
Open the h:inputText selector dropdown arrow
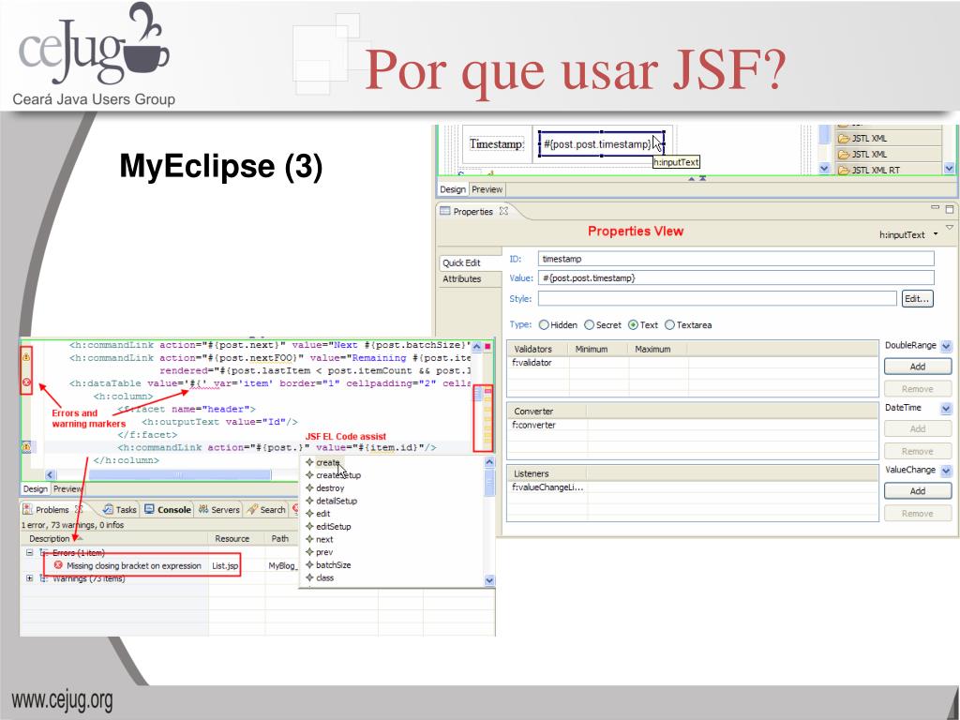point(936,234)
